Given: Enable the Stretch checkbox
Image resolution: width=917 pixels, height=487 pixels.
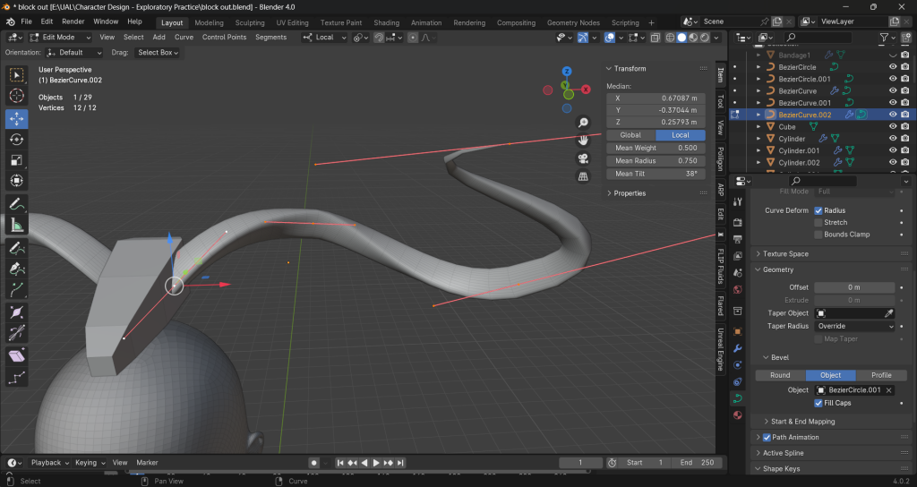Looking at the screenshot, I should coord(818,222).
